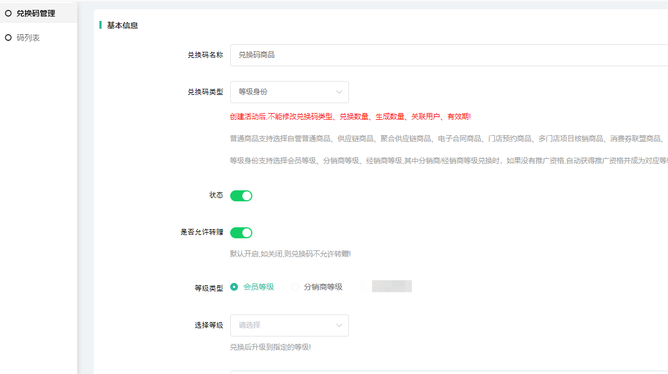This screenshot has width=668, height=374.
Task: Click the 基本信息 section heading
Action: (123, 25)
